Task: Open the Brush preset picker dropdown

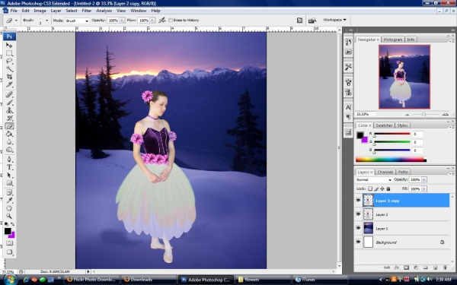Action: click(46, 21)
